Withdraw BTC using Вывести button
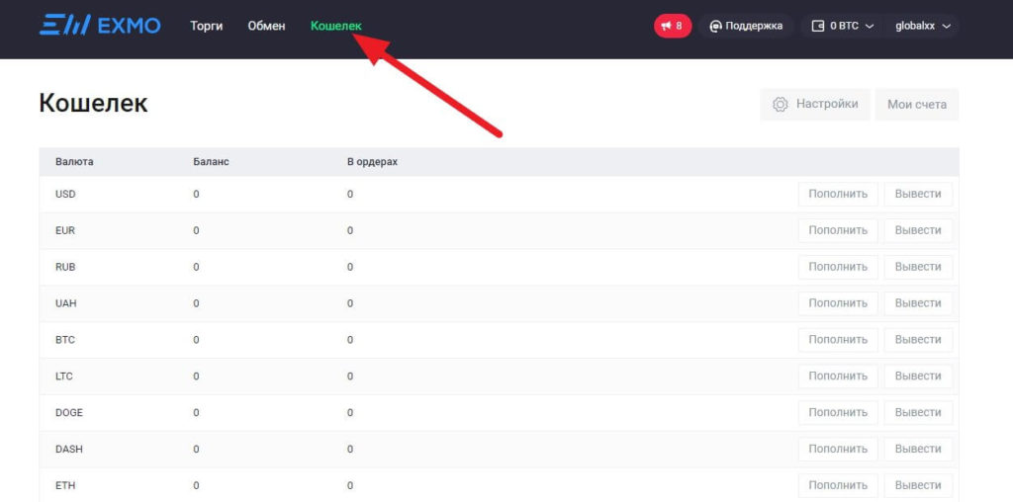The image size is (1013, 502). click(x=917, y=340)
